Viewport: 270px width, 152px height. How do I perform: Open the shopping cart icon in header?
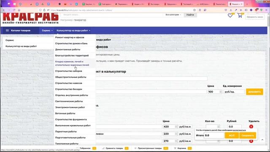(x=240, y=16)
